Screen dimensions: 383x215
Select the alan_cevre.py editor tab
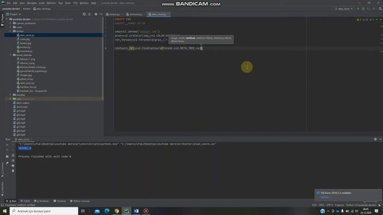[158, 14]
